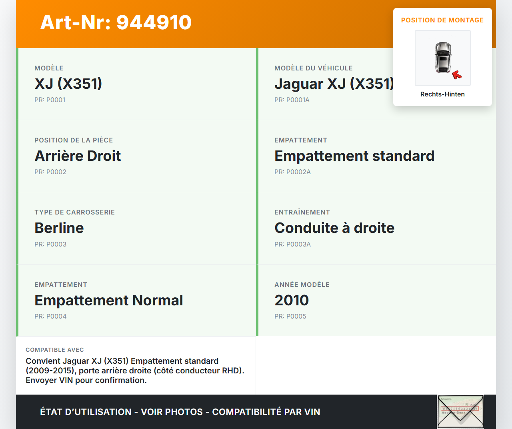Click the Art-Nr: 944910 title
This screenshot has height=429, width=512.
pos(116,22)
